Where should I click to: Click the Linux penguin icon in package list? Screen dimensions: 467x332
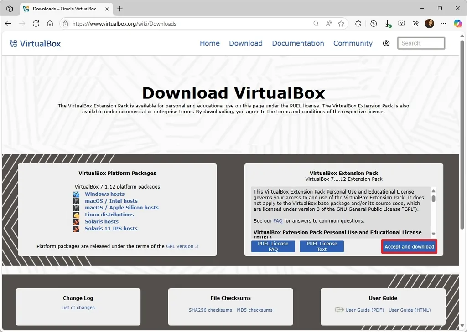76,215
